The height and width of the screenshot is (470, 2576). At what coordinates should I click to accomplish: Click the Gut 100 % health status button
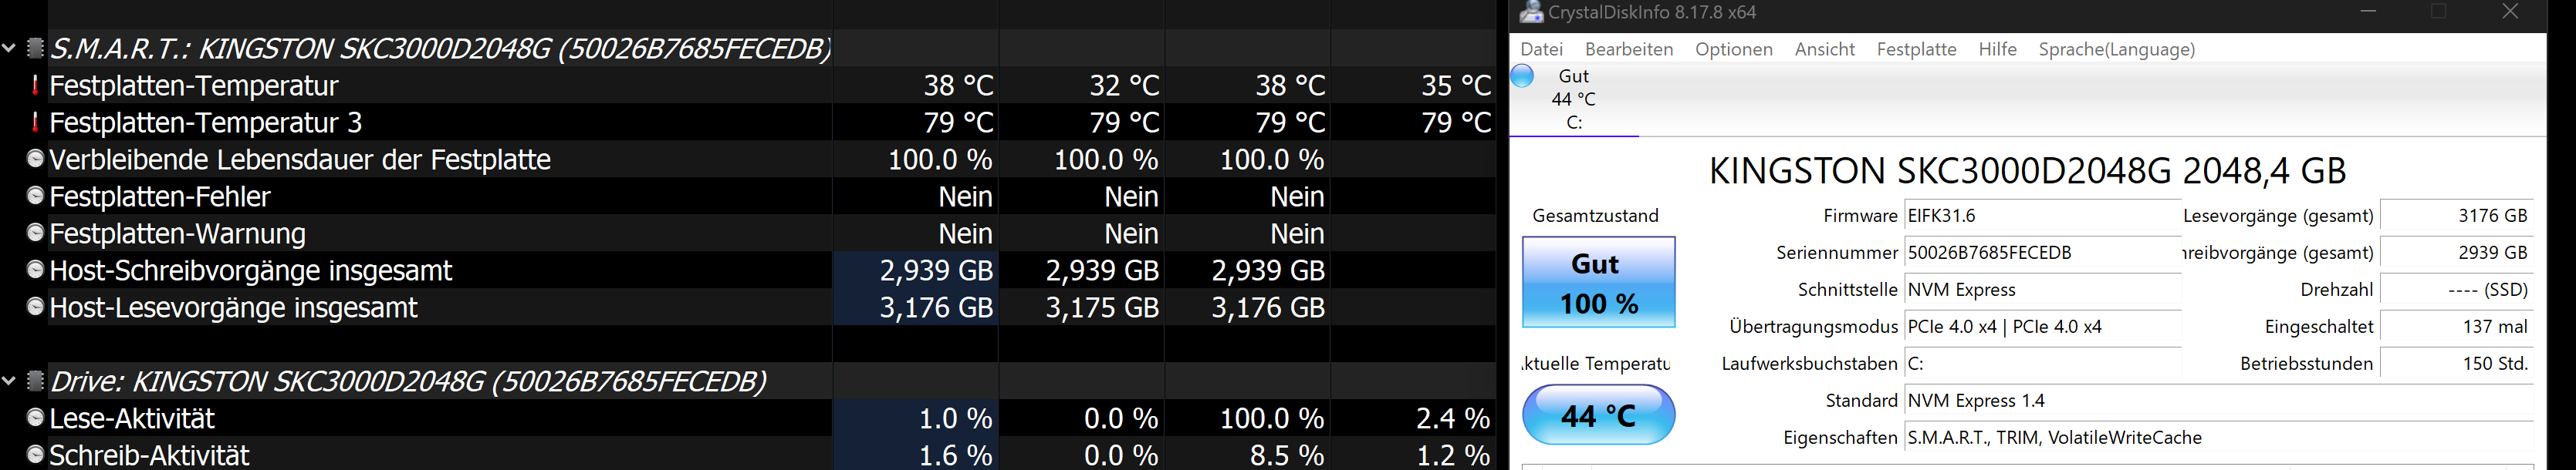(x=1598, y=283)
